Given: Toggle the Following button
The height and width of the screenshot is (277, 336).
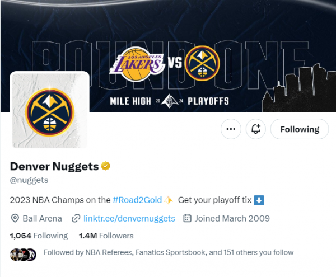Looking at the screenshot, I should pyautogui.click(x=300, y=129).
